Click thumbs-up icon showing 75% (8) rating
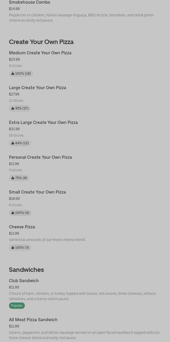170x342 pixels. pos(13,178)
